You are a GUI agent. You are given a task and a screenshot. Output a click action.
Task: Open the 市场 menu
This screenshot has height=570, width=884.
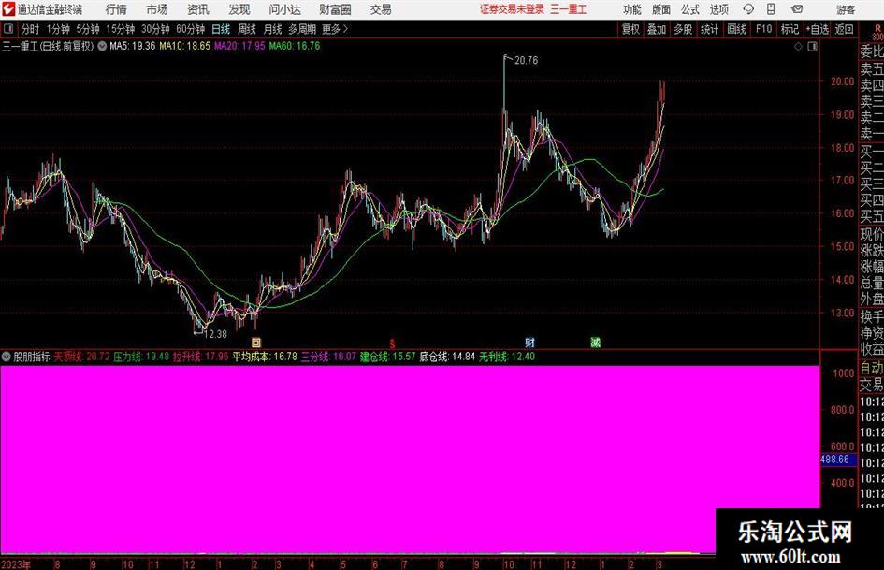coord(157,9)
